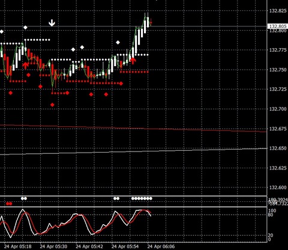Click the 132.600 price axis label
288x250 pixels.
278,187
